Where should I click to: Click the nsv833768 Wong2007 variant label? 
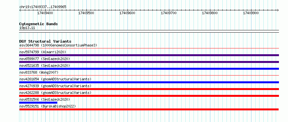[x=39, y=72]
